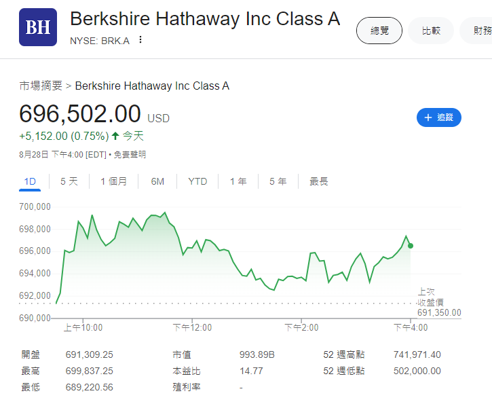492x402 pixels.
Task: Click the 市場摘要 breadcrumb link
Action: coord(41,86)
